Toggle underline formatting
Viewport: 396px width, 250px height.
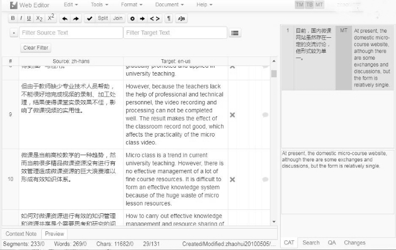29,18
